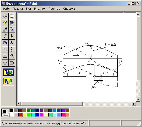The height and width of the screenshot is (127, 142).
Task: Pick the hot pink color swatch
Action: [x=63, y=115]
